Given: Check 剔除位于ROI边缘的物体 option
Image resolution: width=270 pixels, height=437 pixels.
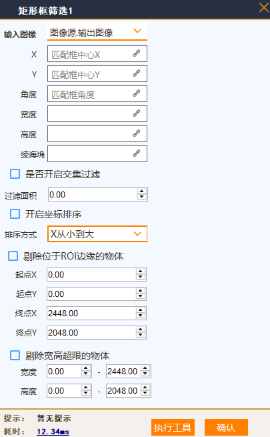Looking at the screenshot, I should click(13, 256).
